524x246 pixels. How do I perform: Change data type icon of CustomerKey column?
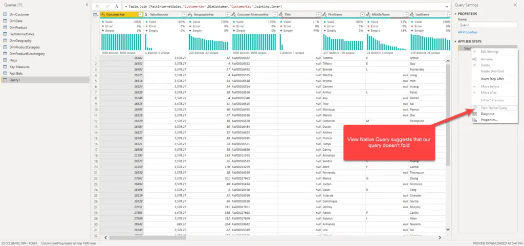tap(103, 15)
